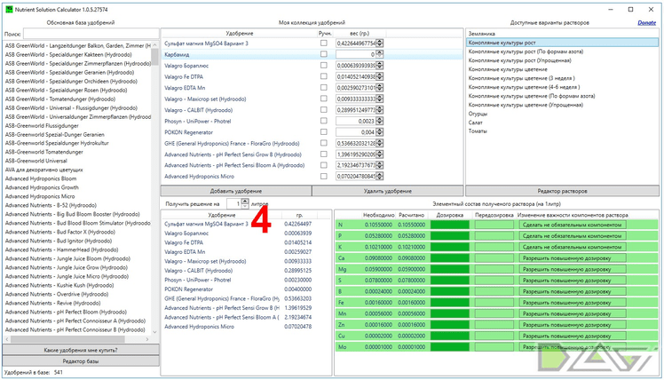Viewport: 664px width, 380px height.
Task: Click Fe row Разрешить повышенную дозировку
Action: (x=572, y=303)
